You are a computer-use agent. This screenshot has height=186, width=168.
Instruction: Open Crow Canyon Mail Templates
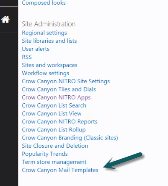point(60,170)
